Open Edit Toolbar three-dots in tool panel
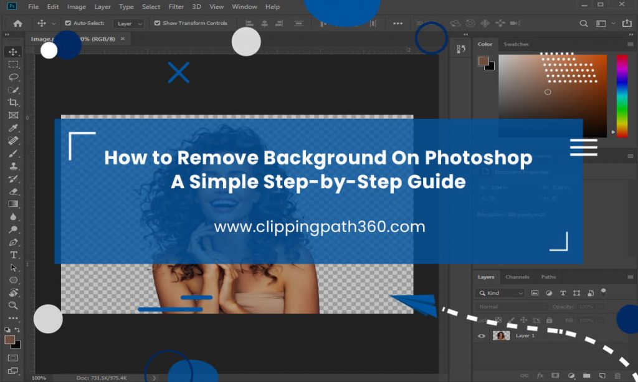 [13, 318]
